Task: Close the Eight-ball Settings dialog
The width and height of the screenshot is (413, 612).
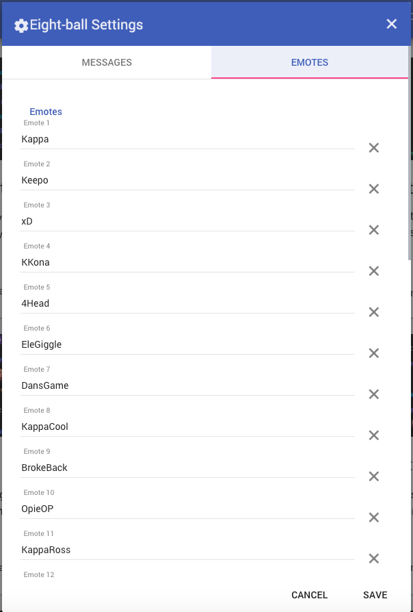Action: tap(392, 24)
